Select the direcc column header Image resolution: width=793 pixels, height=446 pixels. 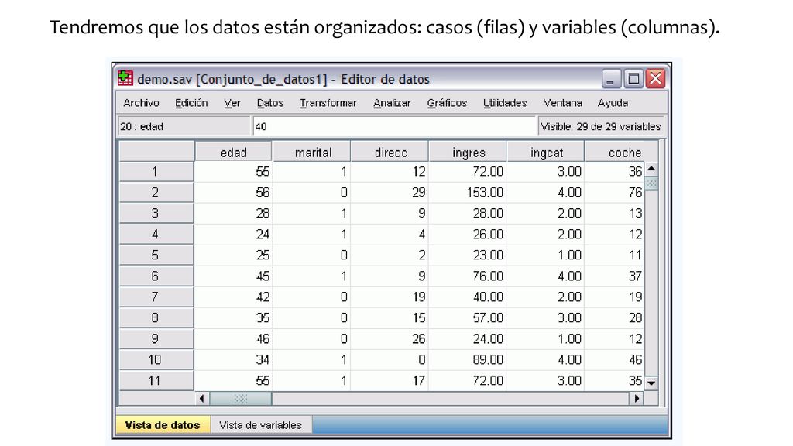pos(390,153)
